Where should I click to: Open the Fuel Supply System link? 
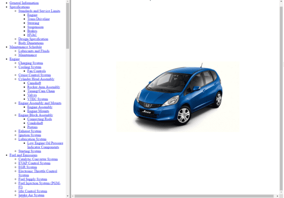click(x=33, y=179)
